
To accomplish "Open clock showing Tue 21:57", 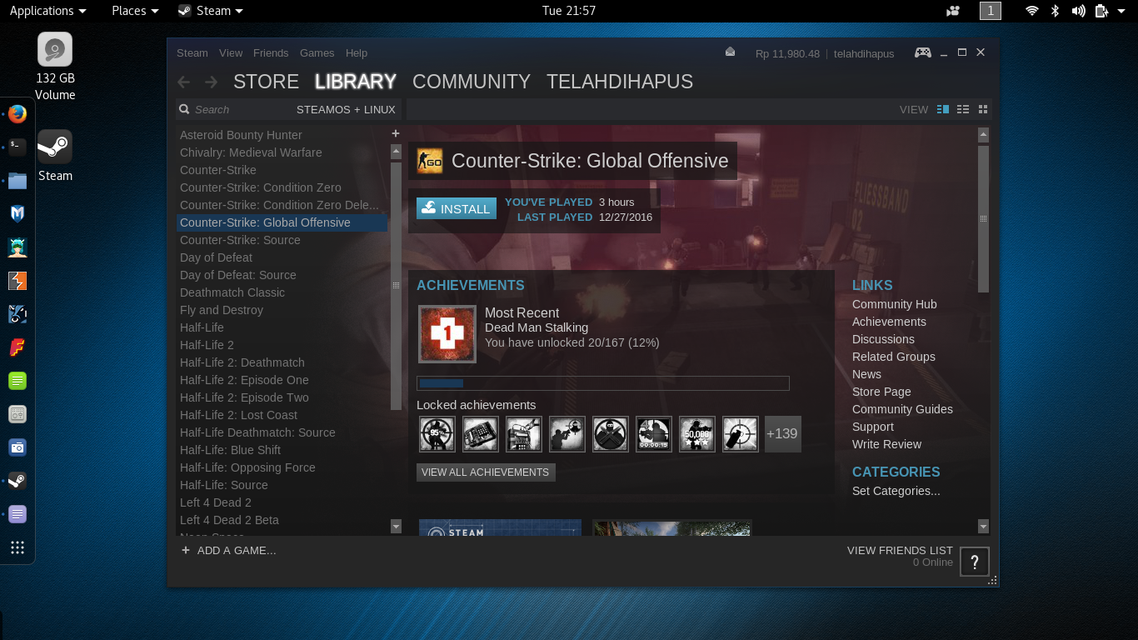I will (x=568, y=11).
